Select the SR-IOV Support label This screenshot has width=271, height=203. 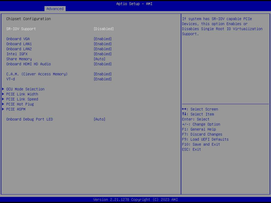pyautogui.click(x=21, y=29)
